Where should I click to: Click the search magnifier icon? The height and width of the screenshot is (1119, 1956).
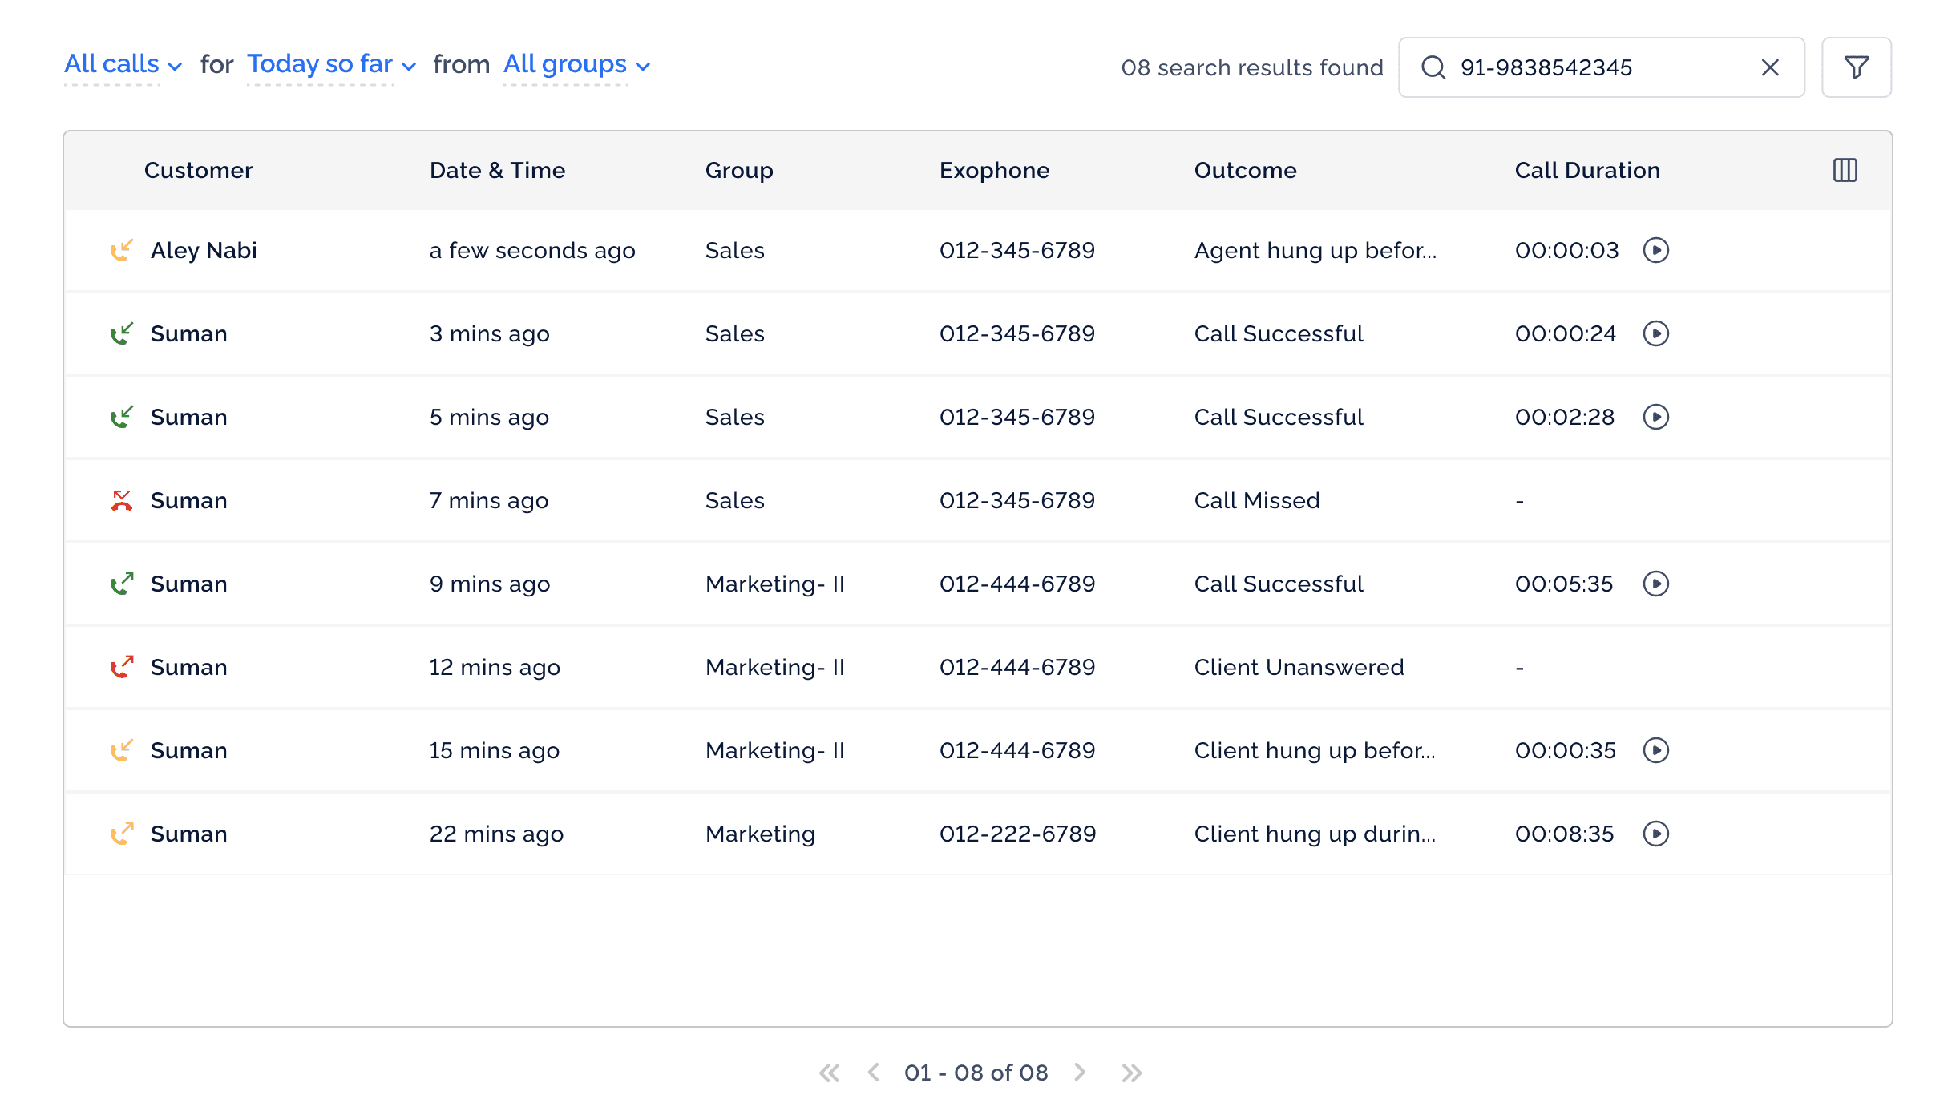point(1433,67)
